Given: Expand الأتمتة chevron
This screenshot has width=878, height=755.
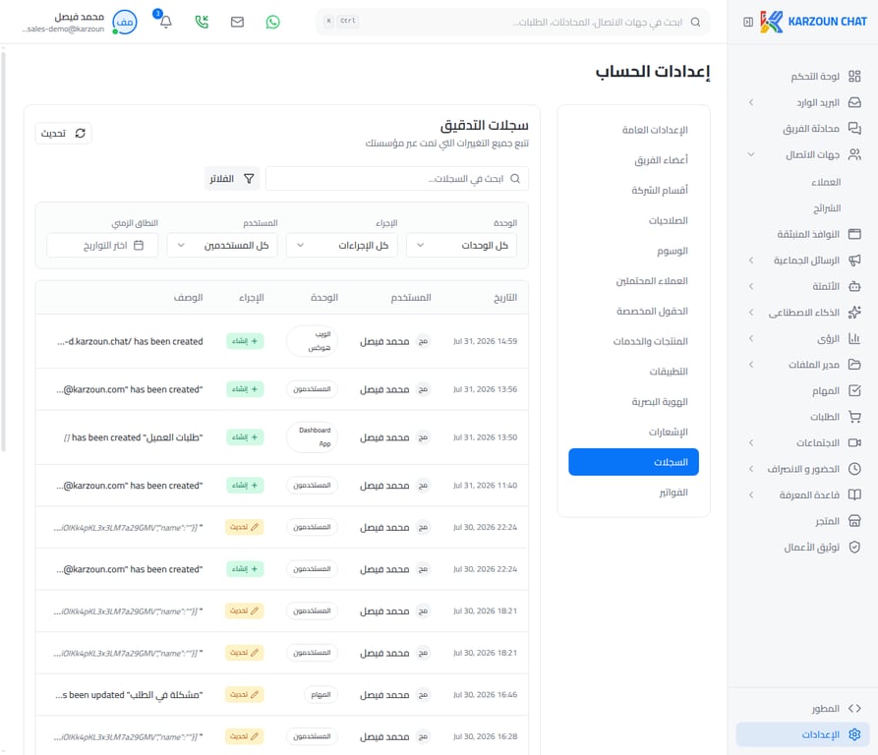Looking at the screenshot, I should [x=751, y=286].
